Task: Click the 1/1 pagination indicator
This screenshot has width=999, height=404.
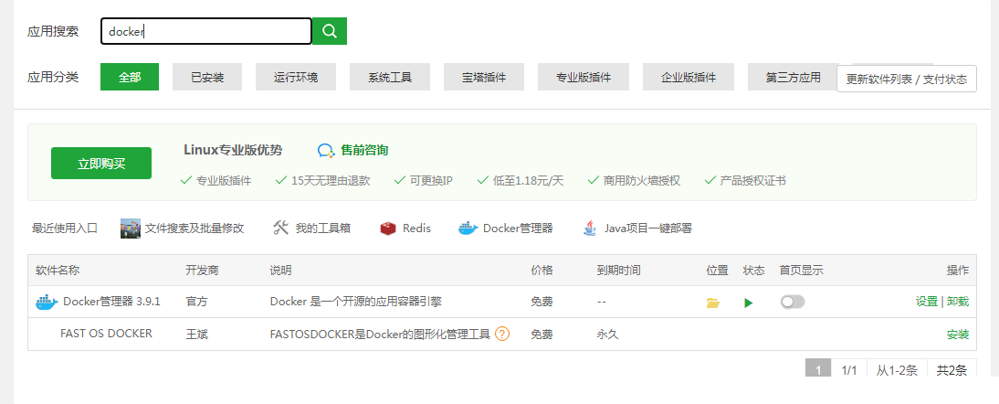Action: [x=849, y=369]
